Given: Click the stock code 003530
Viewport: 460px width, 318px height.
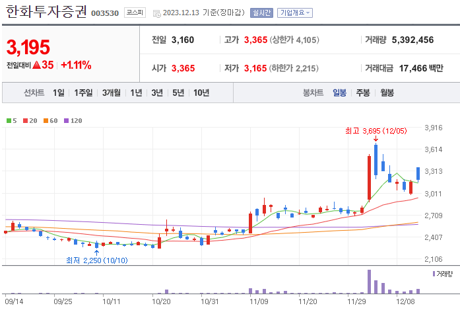Looking at the screenshot, I should [105, 13].
